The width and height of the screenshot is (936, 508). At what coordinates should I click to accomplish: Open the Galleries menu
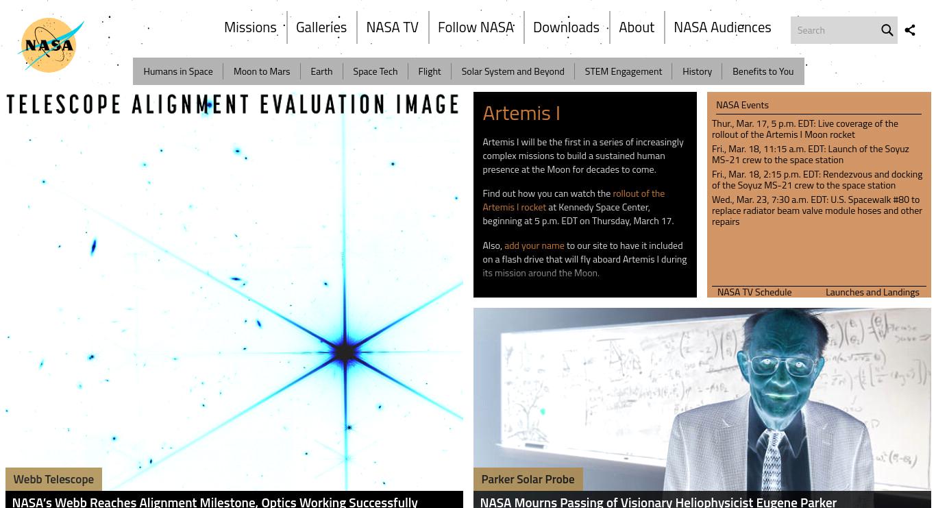click(321, 27)
